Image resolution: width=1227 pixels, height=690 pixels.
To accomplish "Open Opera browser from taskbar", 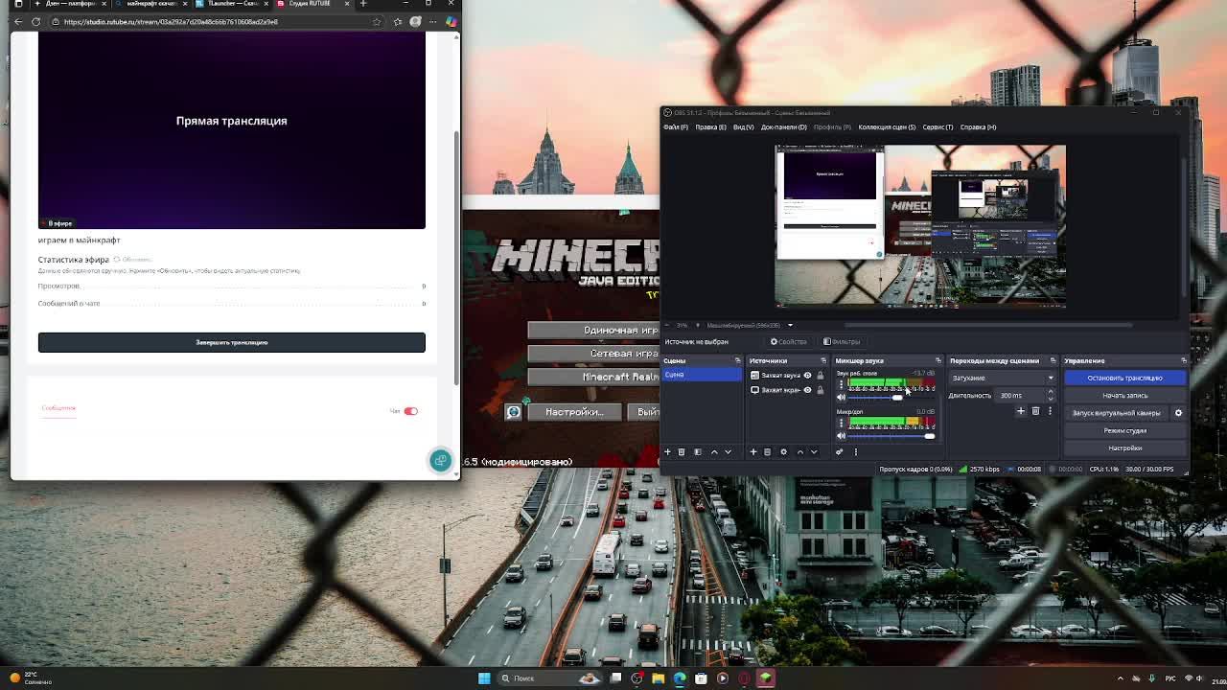I will (x=744, y=678).
